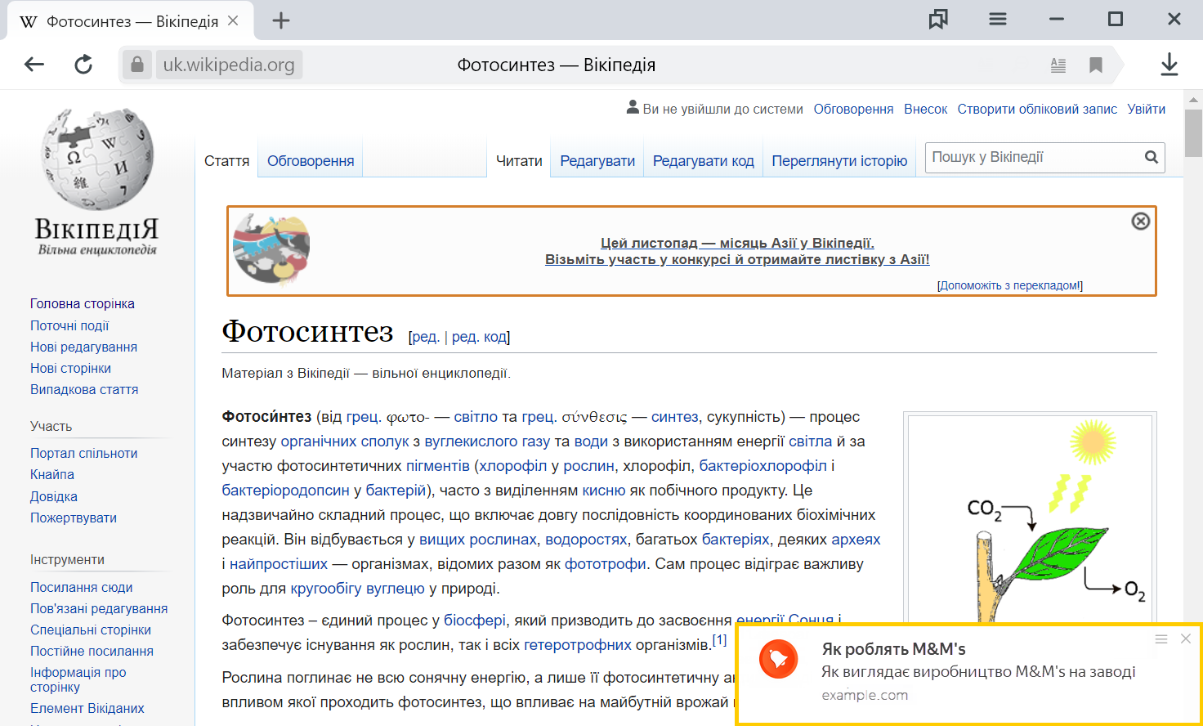Open reader mode icon in address bar
Screen dimensions: 1203x726
click(1058, 65)
